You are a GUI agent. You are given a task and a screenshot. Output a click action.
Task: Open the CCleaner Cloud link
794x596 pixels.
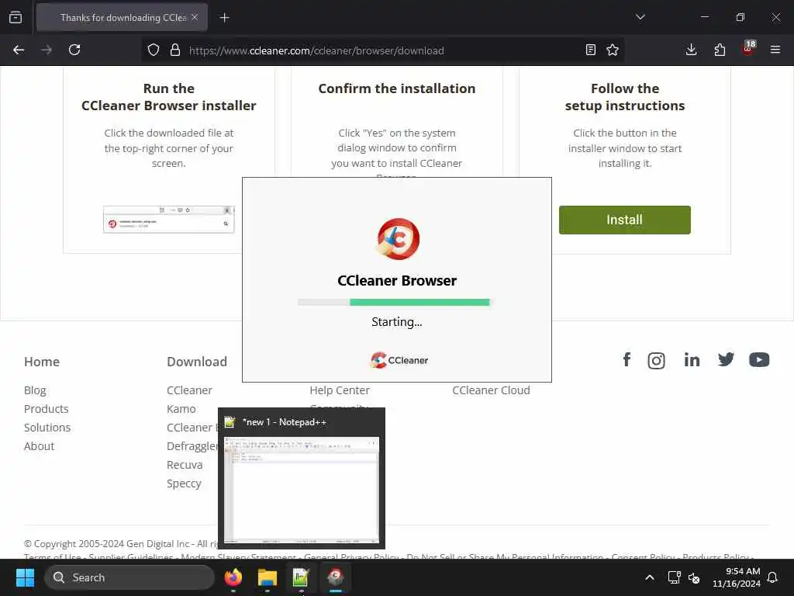[x=491, y=390]
